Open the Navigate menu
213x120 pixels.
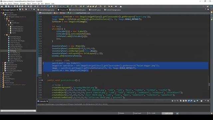(x=23, y=4)
